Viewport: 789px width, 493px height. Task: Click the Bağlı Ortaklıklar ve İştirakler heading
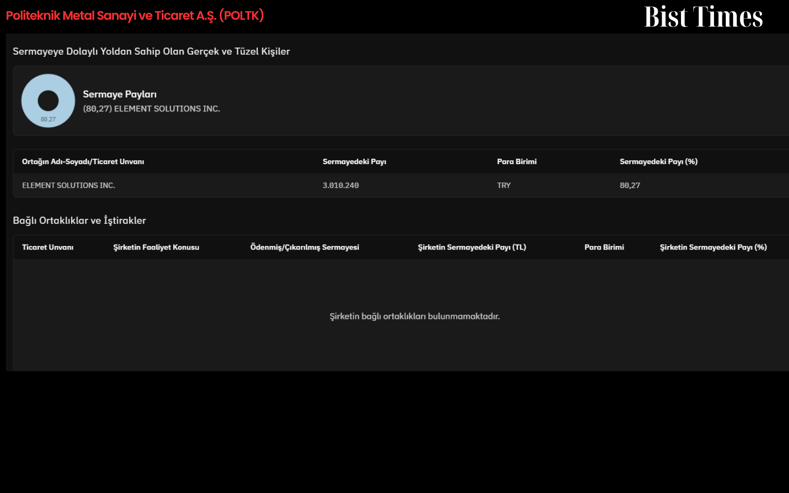pyautogui.click(x=79, y=220)
